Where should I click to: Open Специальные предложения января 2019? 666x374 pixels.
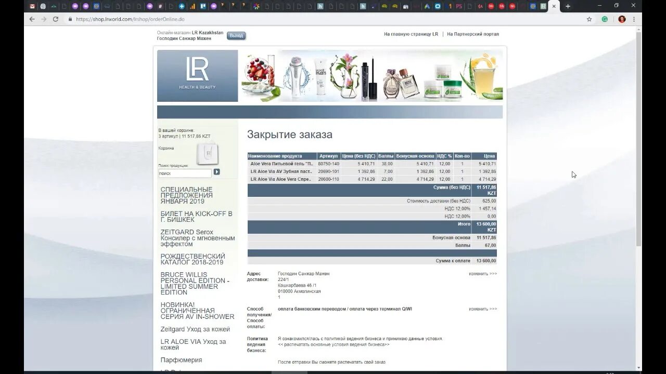click(x=187, y=195)
